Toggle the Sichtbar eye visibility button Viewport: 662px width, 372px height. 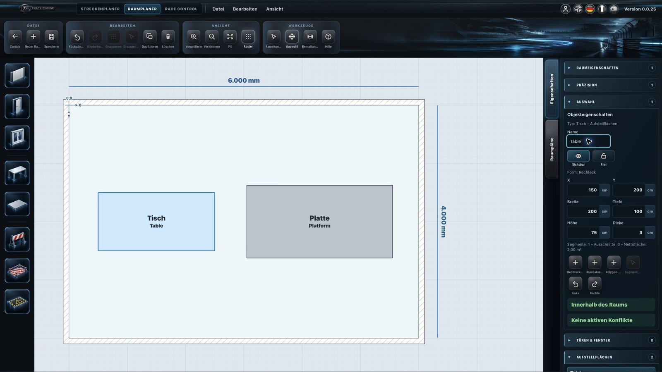[578, 156]
